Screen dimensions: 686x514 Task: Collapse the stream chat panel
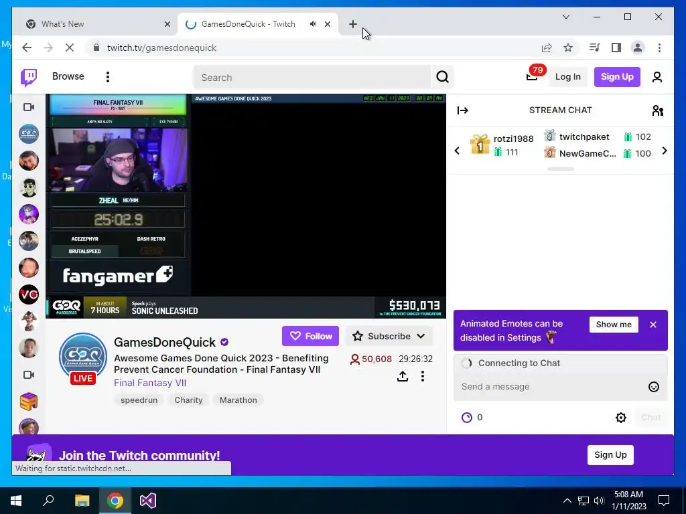pos(463,110)
